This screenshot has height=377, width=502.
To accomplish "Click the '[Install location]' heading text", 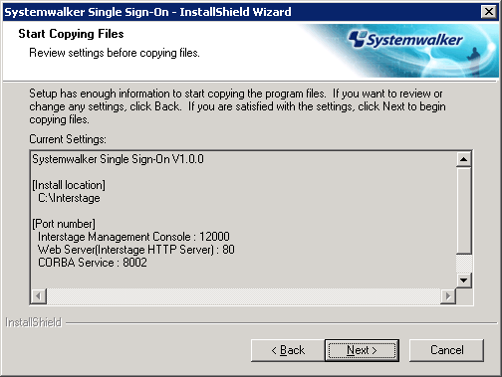I will [69, 185].
